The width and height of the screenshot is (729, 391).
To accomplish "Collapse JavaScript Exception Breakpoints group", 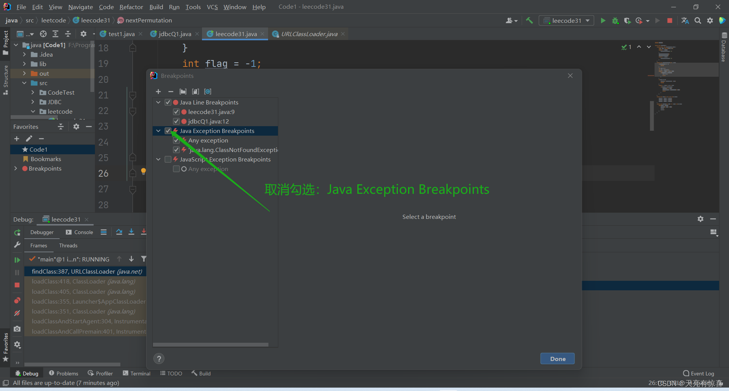I will [158, 159].
